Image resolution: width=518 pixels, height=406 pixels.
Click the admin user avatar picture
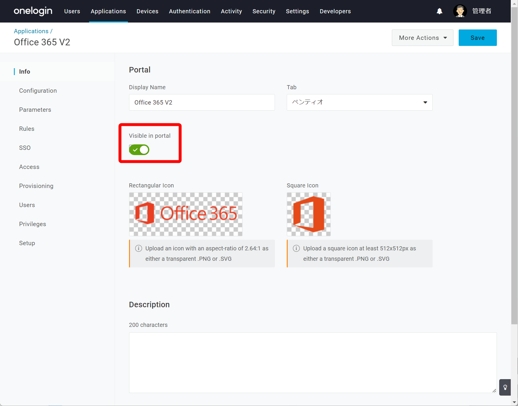[x=460, y=11]
